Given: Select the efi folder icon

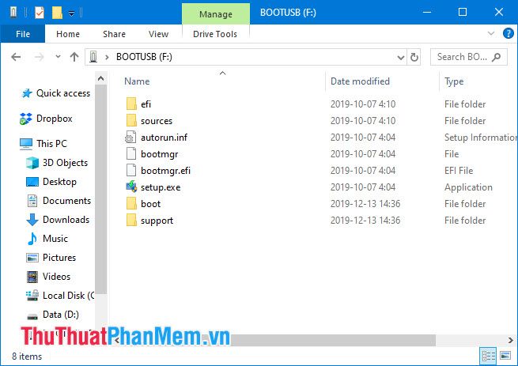Looking at the screenshot, I should coord(131,104).
